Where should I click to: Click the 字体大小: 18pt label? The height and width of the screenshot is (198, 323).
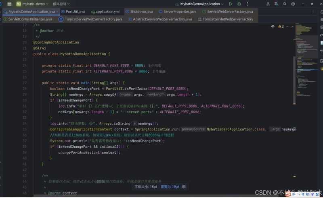(x=146, y=187)
